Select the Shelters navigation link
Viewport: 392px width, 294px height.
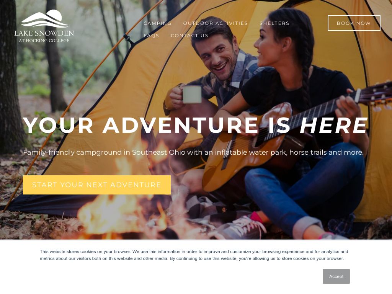click(x=274, y=23)
